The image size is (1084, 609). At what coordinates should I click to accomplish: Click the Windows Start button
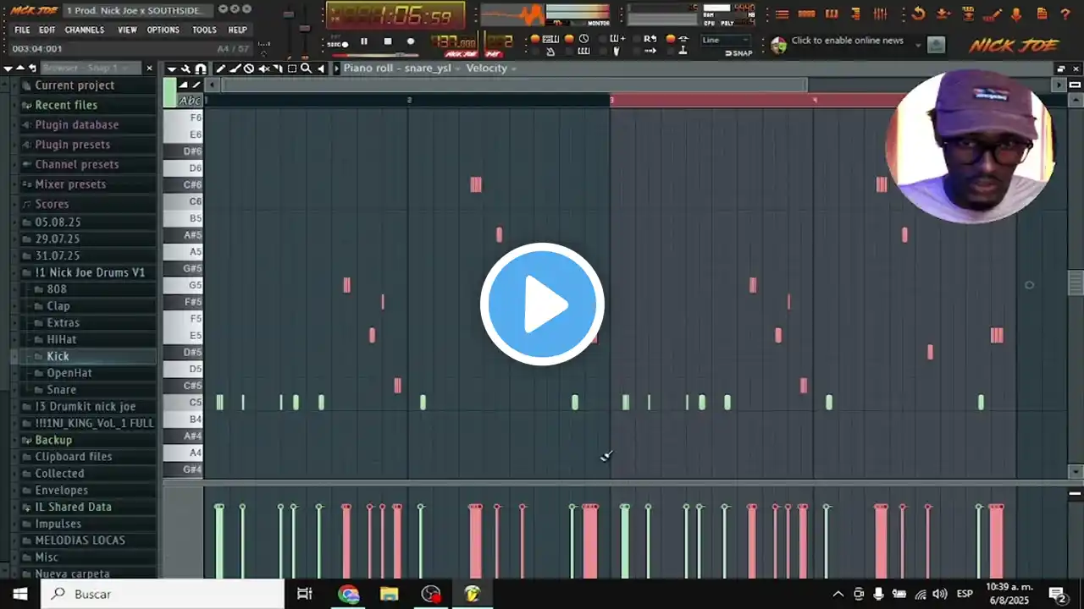(19, 594)
